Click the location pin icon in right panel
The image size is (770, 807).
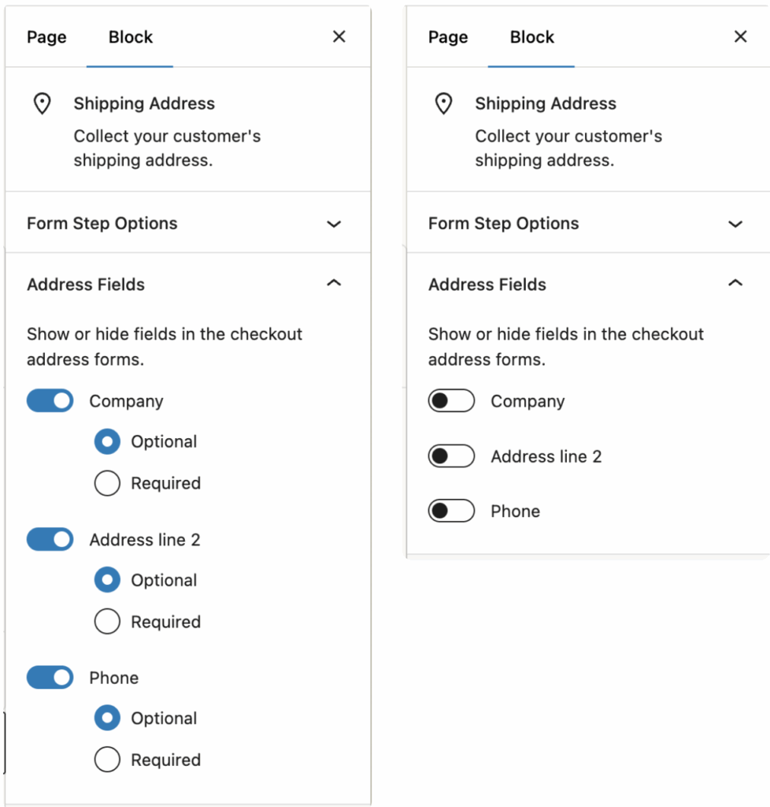[443, 104]
